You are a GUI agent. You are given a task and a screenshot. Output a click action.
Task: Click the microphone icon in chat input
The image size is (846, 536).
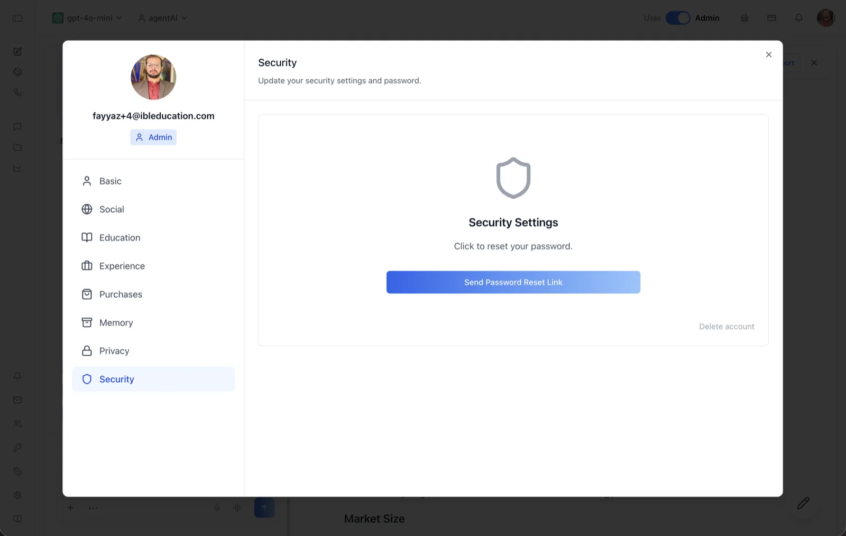[x=217, y=508]
